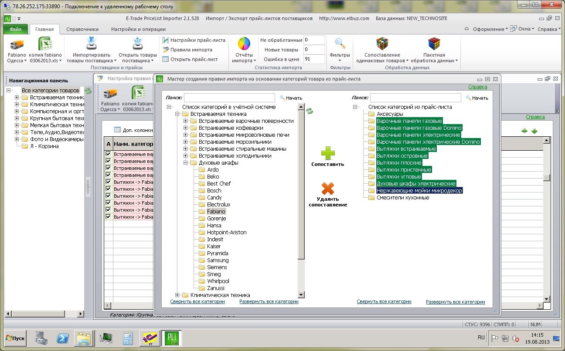Select Смесители кухонные in price-list categories
The height and width of the screenshot is (351, 565).
(403, 198)
